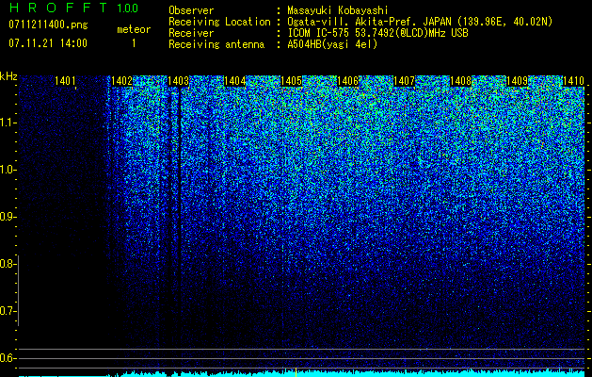
Task: Click the 1.1 kHz axis tick label
Action: [x=8, y=123]
